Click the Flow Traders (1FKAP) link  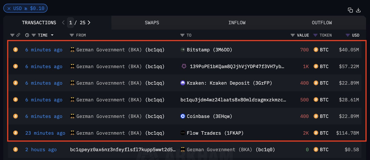tap(215, 133)
